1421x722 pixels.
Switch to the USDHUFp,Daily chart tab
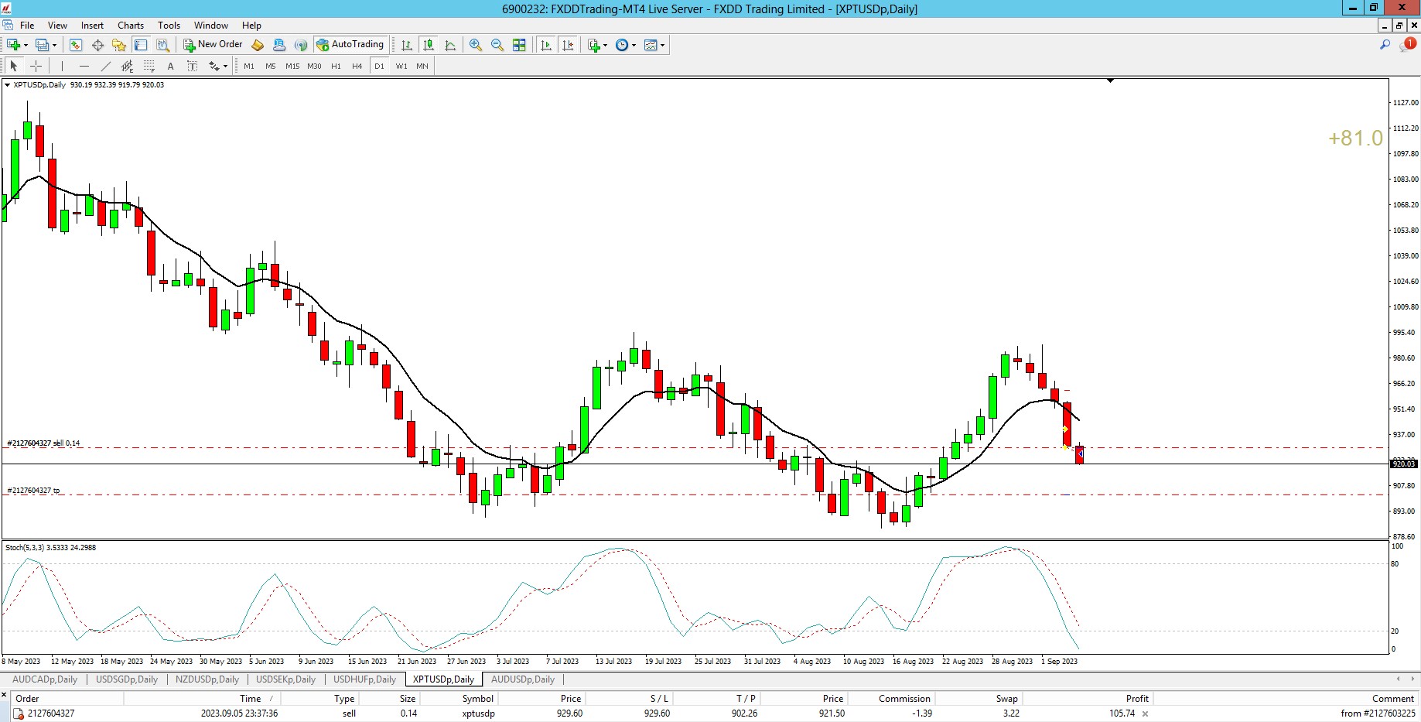(364, 679)
